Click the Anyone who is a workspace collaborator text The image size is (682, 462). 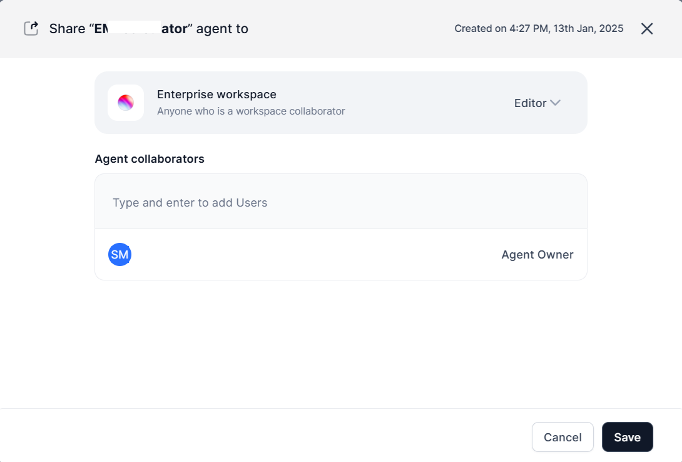coord(251,111)
